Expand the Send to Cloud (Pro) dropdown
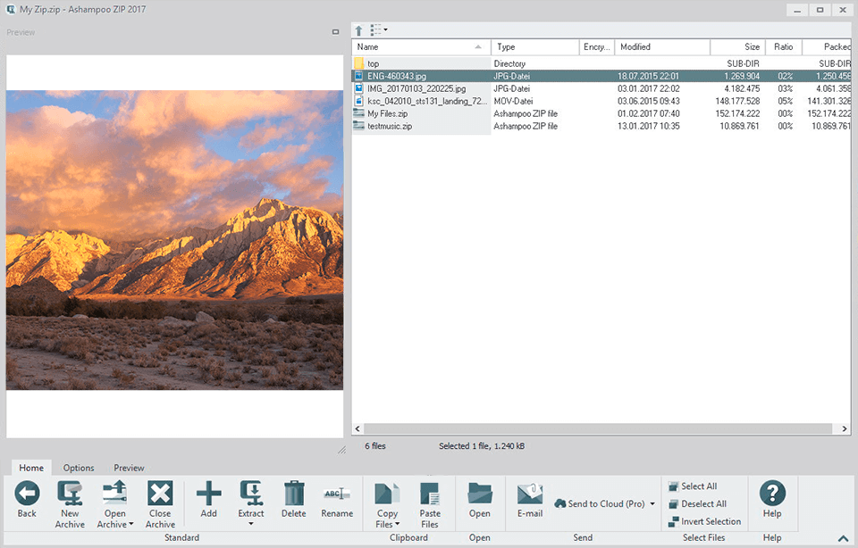The height and width of the screenshot is (548, 858). 652,503
